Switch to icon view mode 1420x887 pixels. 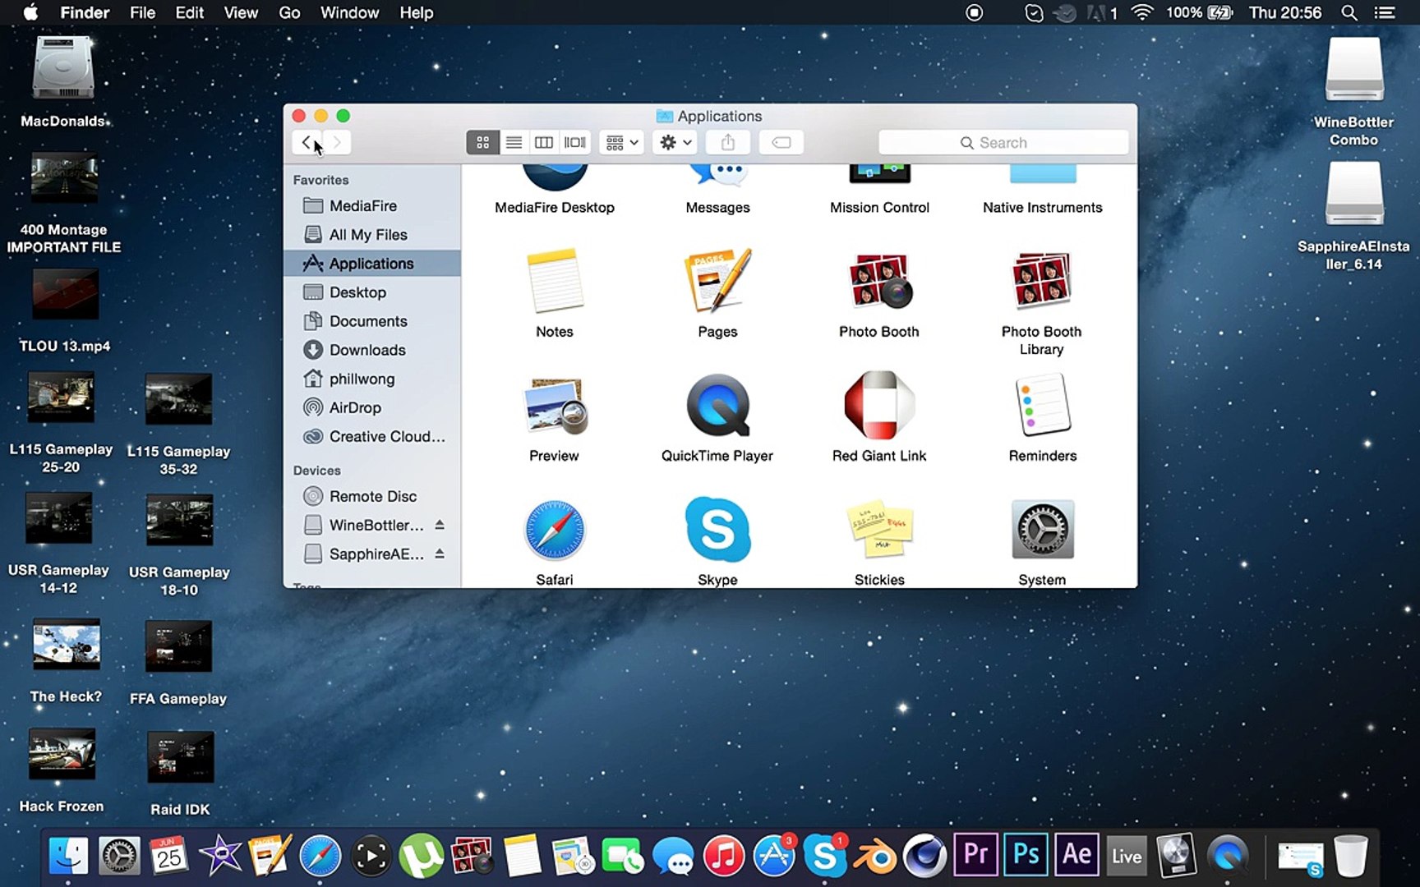coord(482,143)
